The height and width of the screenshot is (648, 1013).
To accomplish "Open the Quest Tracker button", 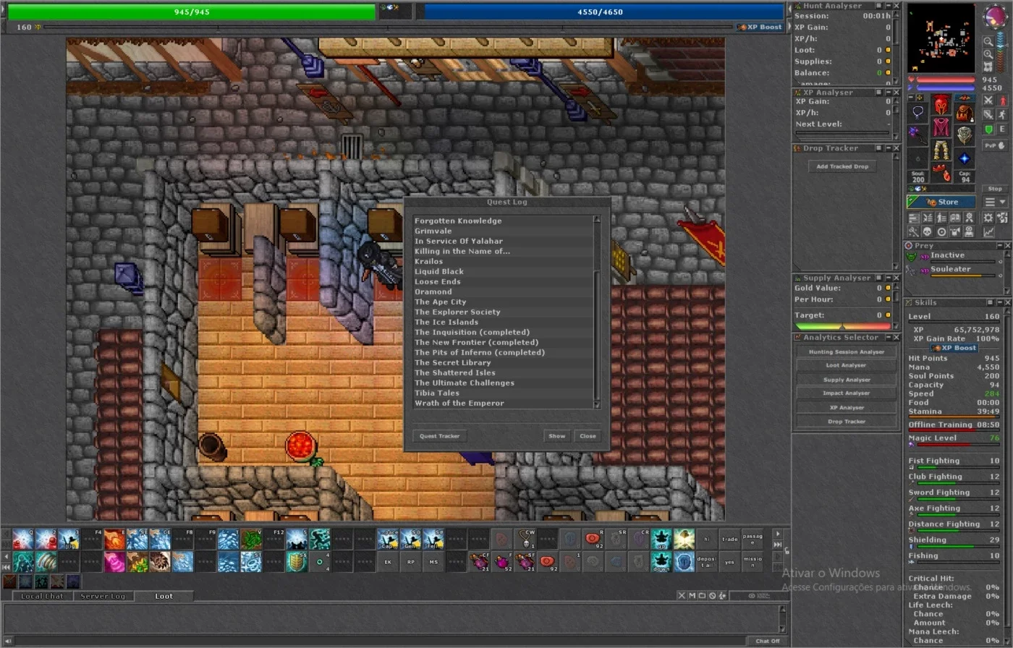I will coord(439,435).
